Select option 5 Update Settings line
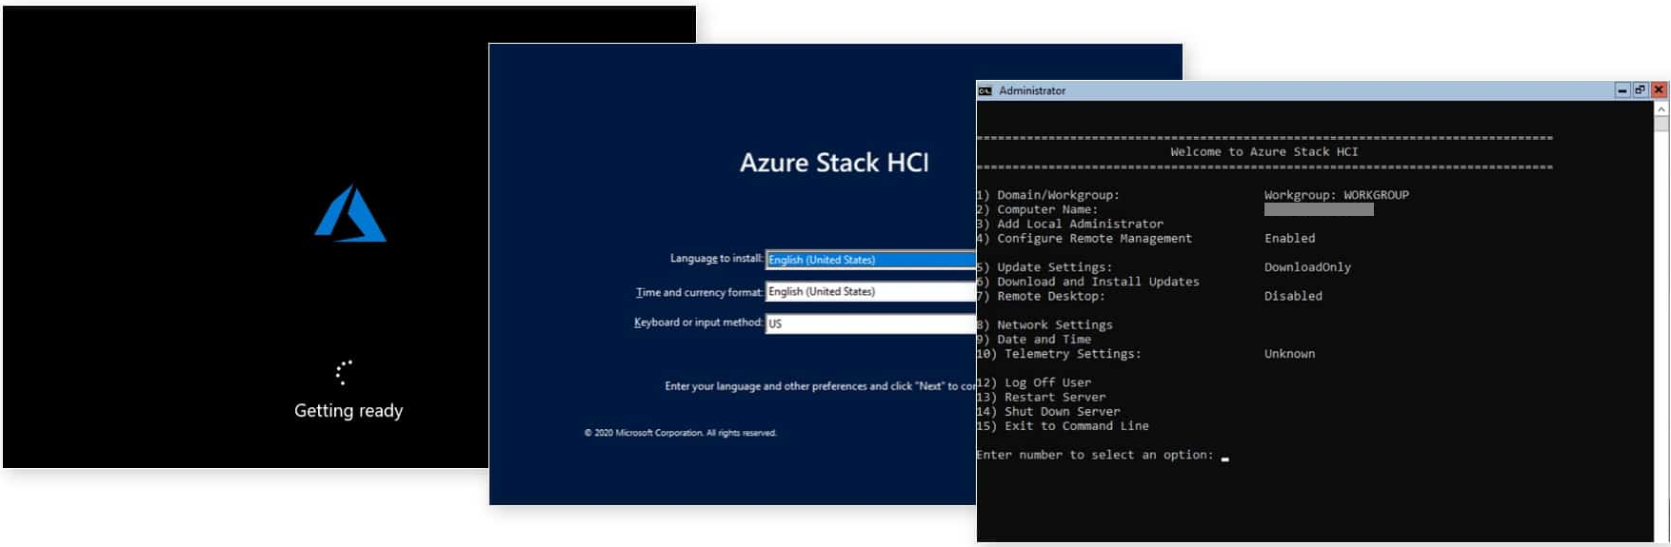 1044,267
